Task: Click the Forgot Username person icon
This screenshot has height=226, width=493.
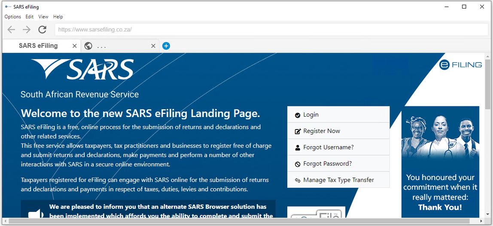Action: [298, 148]
